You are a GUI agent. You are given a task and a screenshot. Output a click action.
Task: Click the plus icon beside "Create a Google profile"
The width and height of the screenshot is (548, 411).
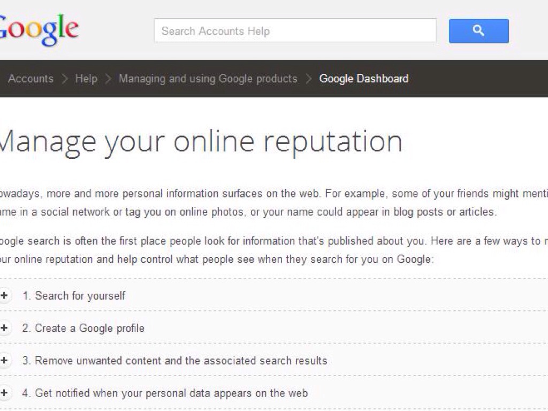4,328
